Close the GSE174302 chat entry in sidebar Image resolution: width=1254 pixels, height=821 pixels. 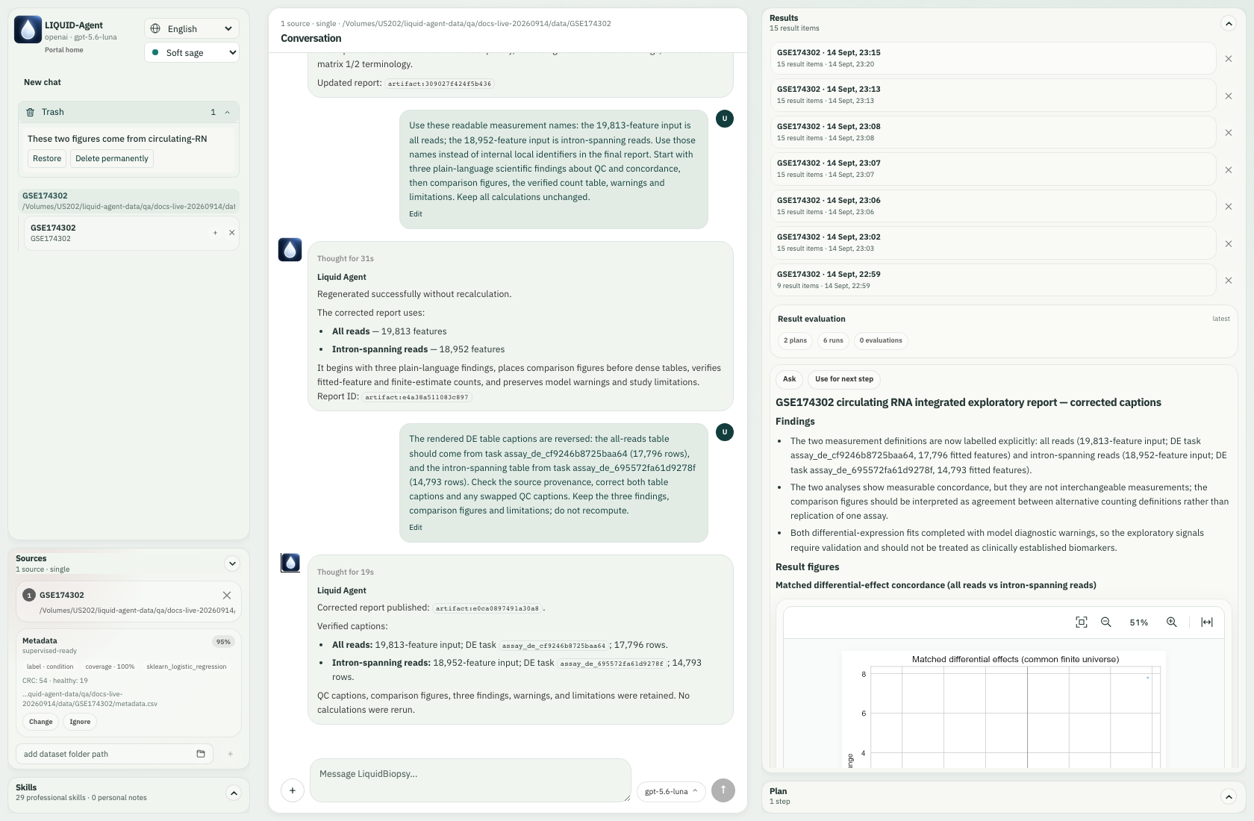point(231,233)
